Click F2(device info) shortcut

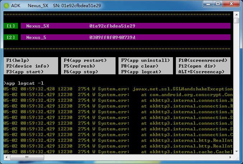(x=28, y=66)
